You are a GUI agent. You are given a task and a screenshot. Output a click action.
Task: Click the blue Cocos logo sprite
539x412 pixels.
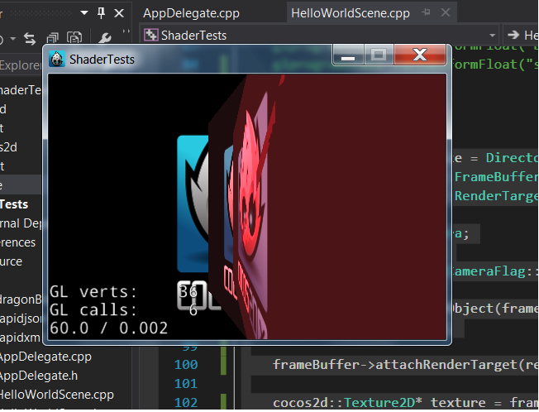(193, 204)
